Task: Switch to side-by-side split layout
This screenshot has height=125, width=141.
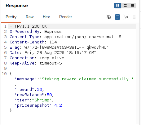Action: coord(118,6)
